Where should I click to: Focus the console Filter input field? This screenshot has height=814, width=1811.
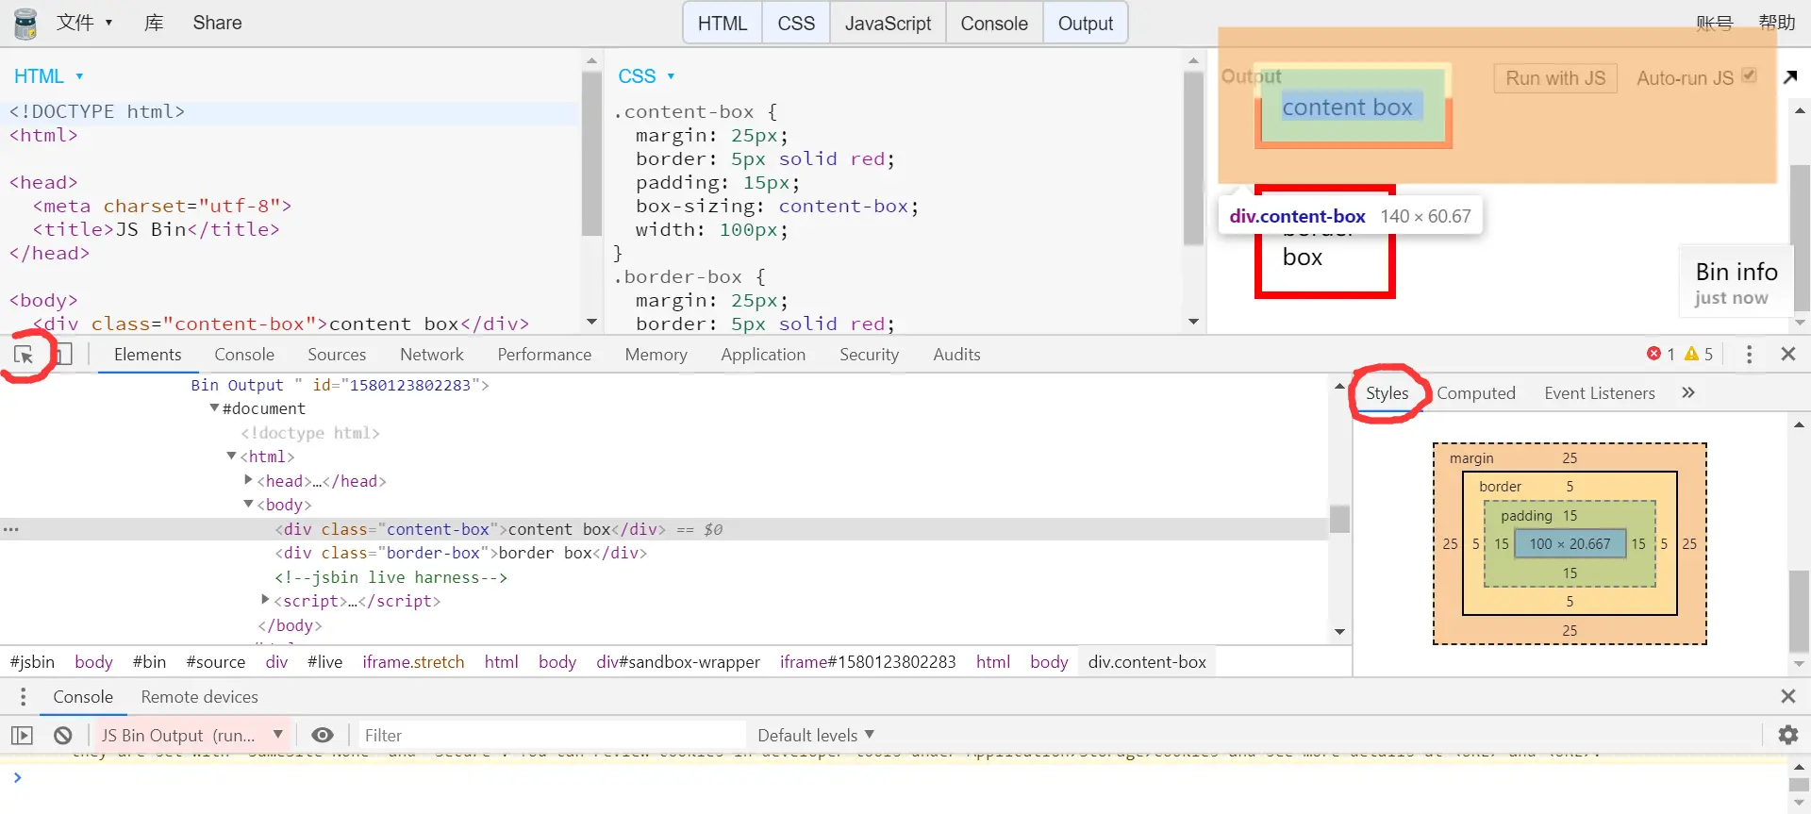553,736
